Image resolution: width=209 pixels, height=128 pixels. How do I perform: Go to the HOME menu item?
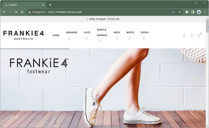pyautogui.click(x=56, y=35)
